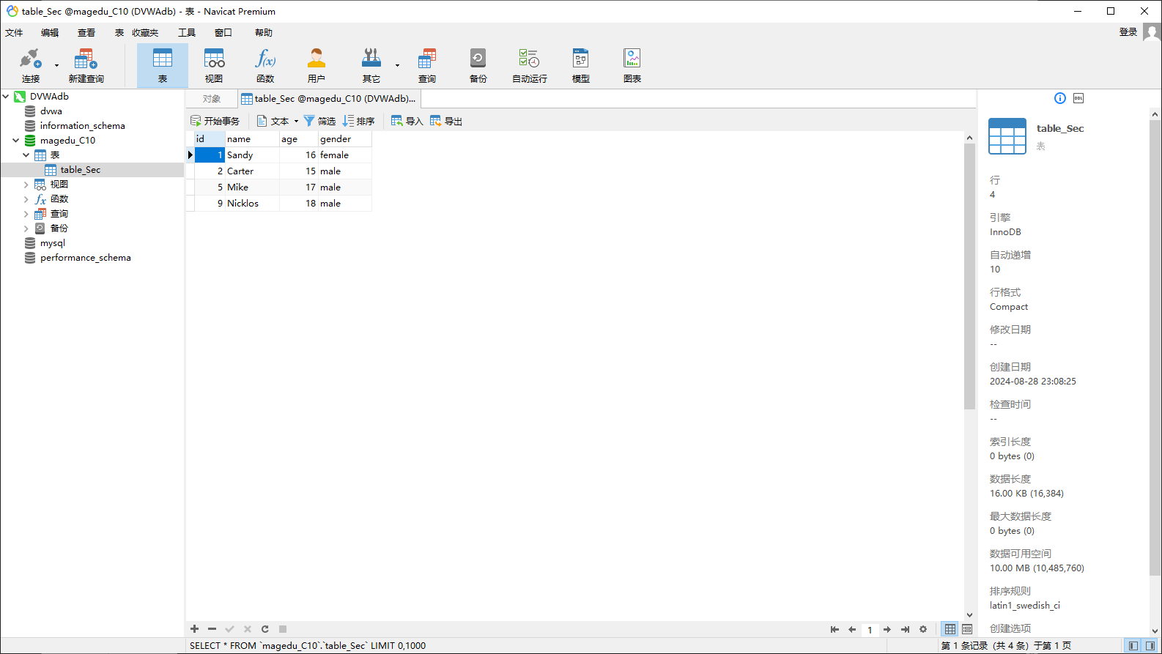Click the delete record minus icon
The height and width of the screenshot is (654, 1162).
pos(212,629)
